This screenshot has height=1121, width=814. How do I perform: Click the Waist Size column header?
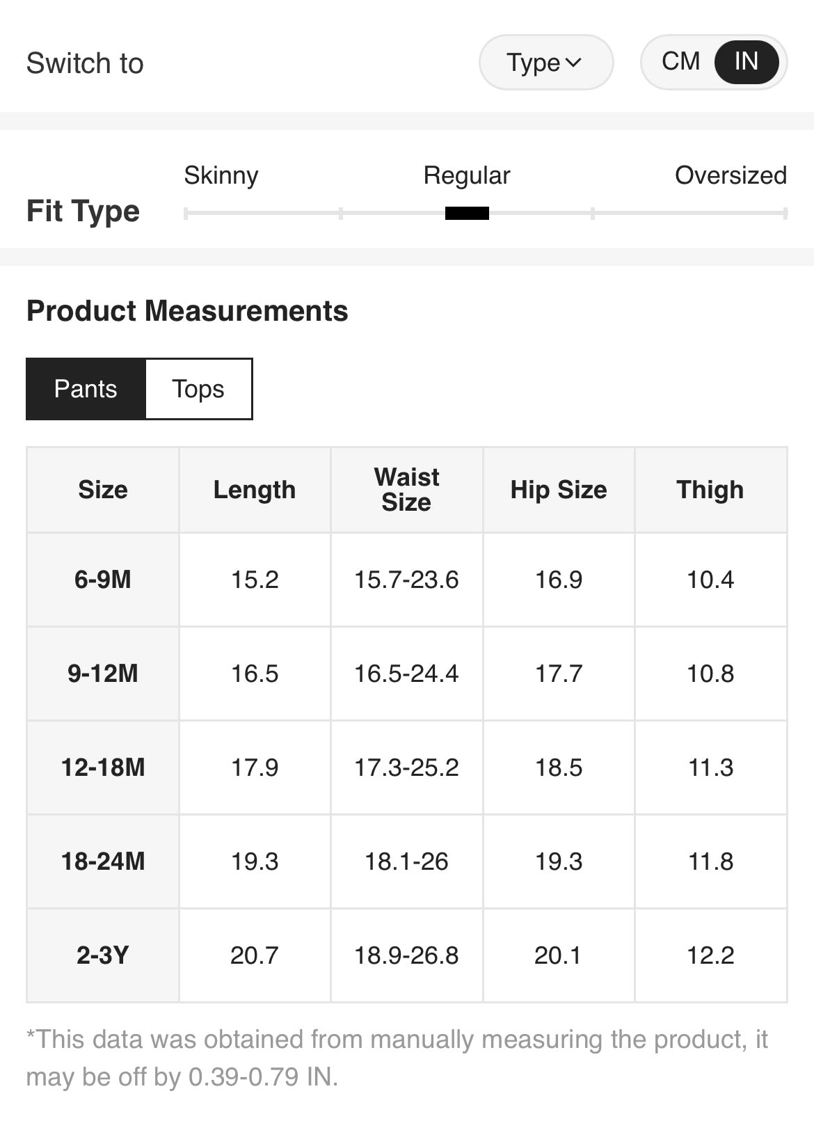click(407, 490)
